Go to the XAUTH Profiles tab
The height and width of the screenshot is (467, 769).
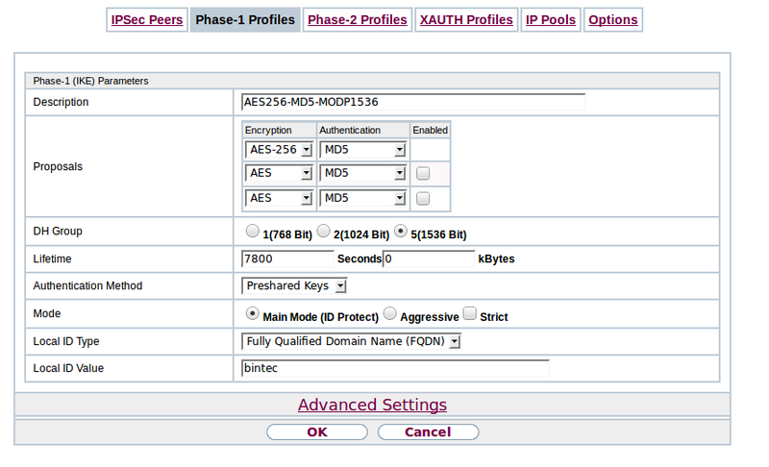tap(466, 20)
